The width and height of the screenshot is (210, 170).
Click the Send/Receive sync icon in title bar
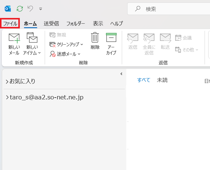click(20, 9)
